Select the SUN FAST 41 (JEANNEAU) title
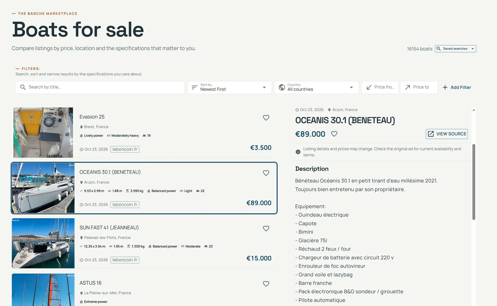The image size is (497, 306). (x=109, y=227)
